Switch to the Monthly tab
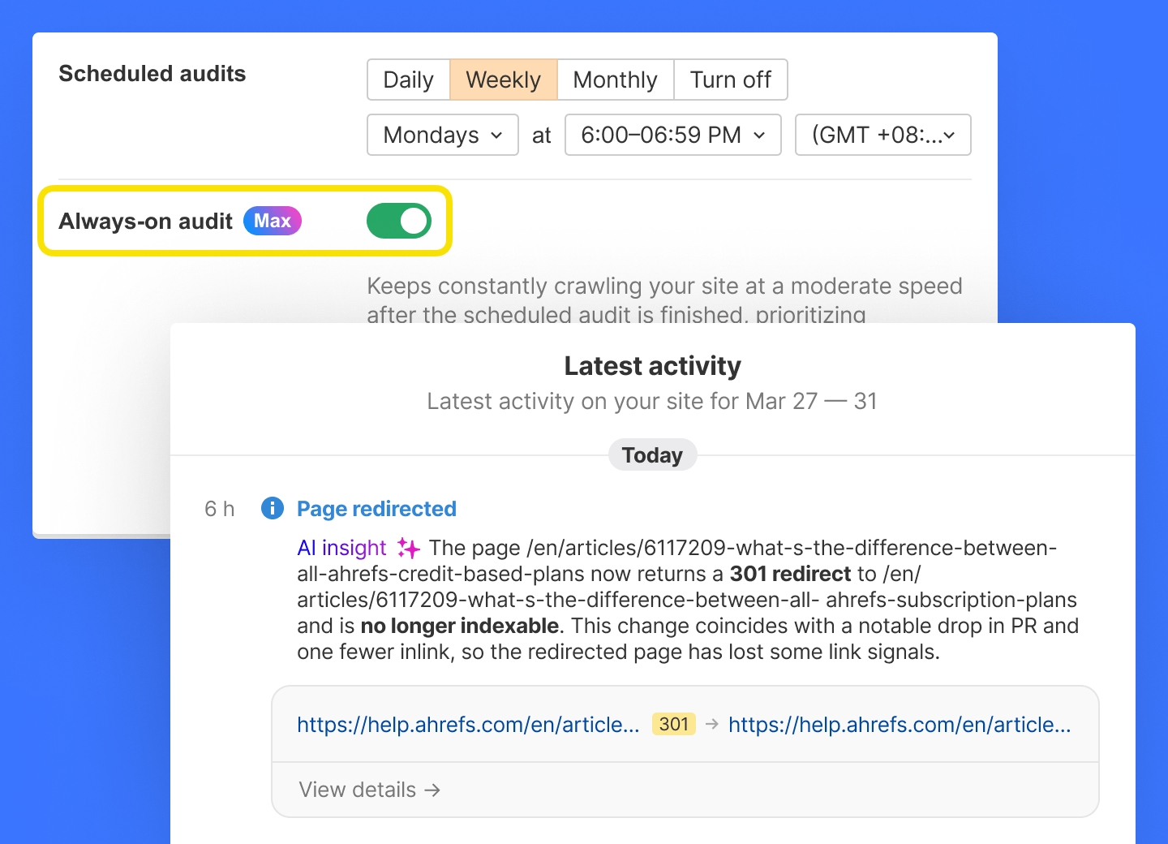Screen dimensions: 1168x844 tap(615, 80)
